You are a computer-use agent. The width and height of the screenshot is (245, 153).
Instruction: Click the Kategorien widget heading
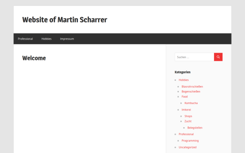[x=183, y=72]
